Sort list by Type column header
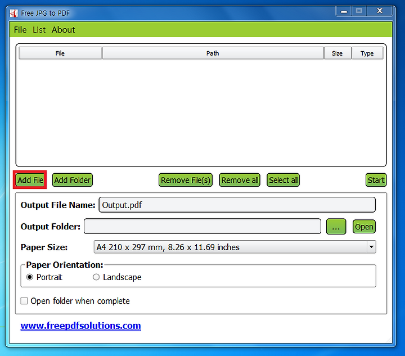 tap(367, 53)
